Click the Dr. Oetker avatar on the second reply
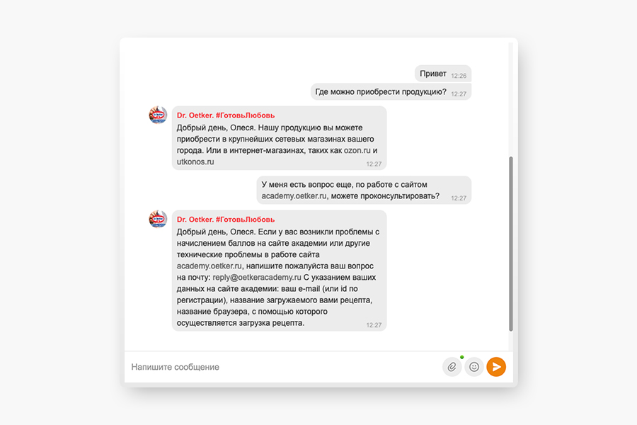 tap(158, 219)
